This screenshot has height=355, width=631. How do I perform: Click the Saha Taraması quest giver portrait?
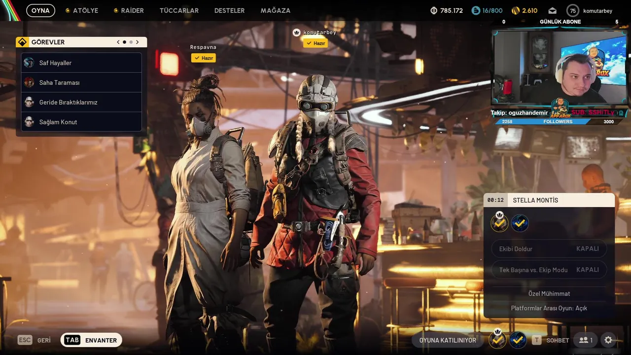[x=29, y=82]
